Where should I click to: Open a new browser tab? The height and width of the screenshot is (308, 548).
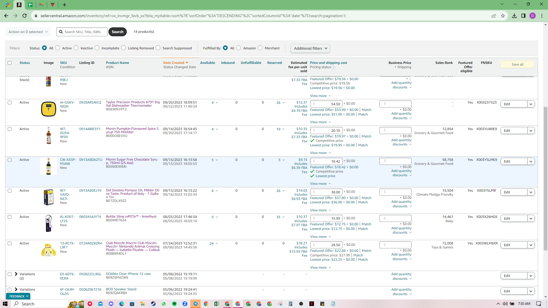tap(65, 5)
